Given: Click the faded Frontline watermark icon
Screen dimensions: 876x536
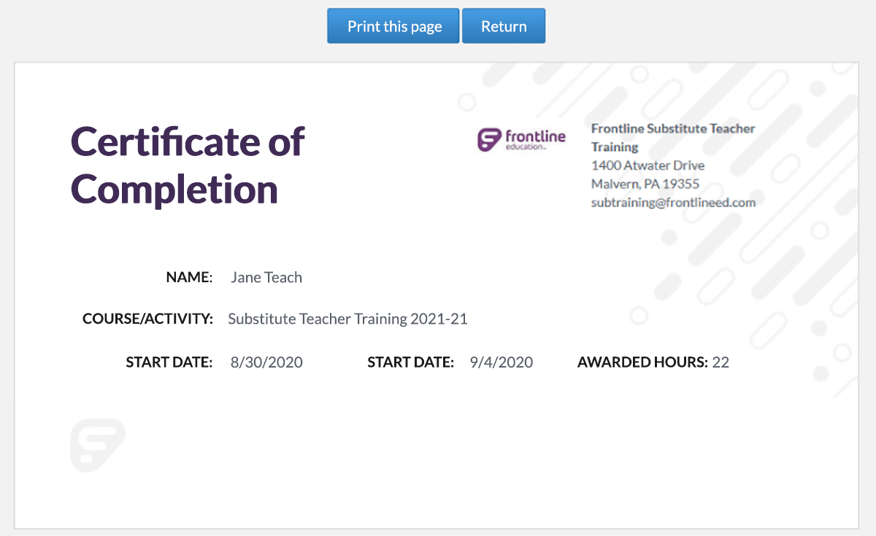Looking at the screenshot, I should coord(98,444).
